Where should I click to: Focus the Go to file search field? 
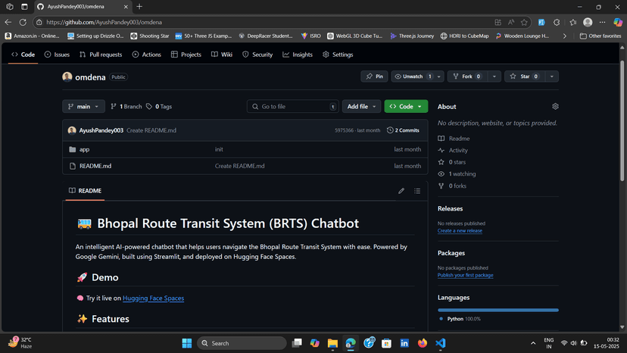pyautogui.click(x=293, y=107)
